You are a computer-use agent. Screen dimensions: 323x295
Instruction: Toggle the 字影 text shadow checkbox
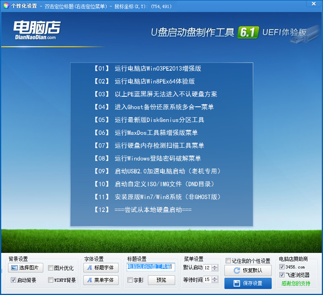(130, 280)
